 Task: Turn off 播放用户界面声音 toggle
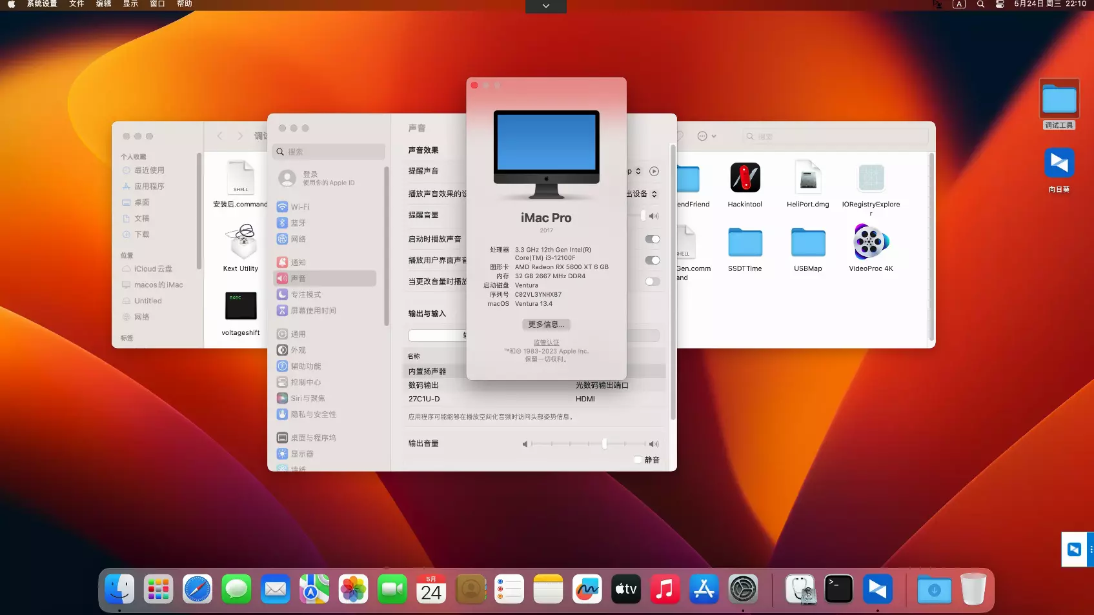pos(652,260)
